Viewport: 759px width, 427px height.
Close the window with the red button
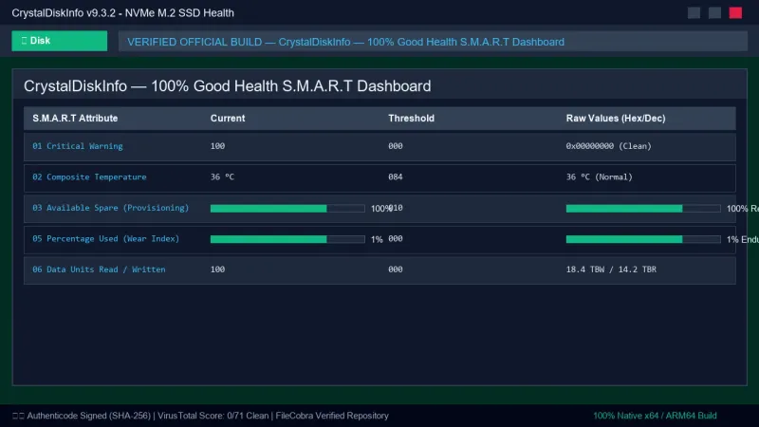(735, 12)
